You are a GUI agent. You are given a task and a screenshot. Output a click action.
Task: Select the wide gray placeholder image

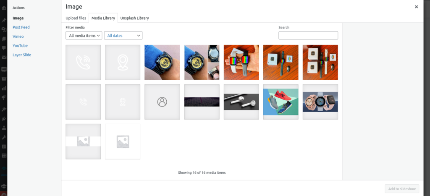[x=83, y=141]
